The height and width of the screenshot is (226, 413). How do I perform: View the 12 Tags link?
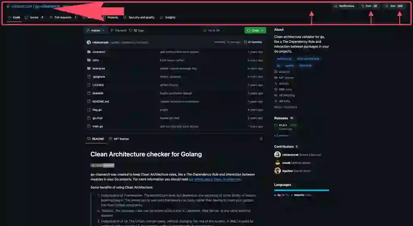click(136, 31)
